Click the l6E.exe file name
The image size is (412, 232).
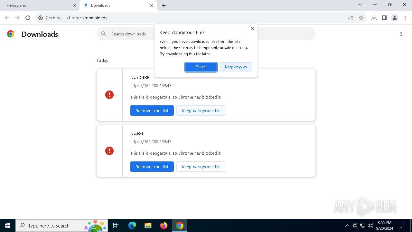pyautogui.click(x=137, y=133)
